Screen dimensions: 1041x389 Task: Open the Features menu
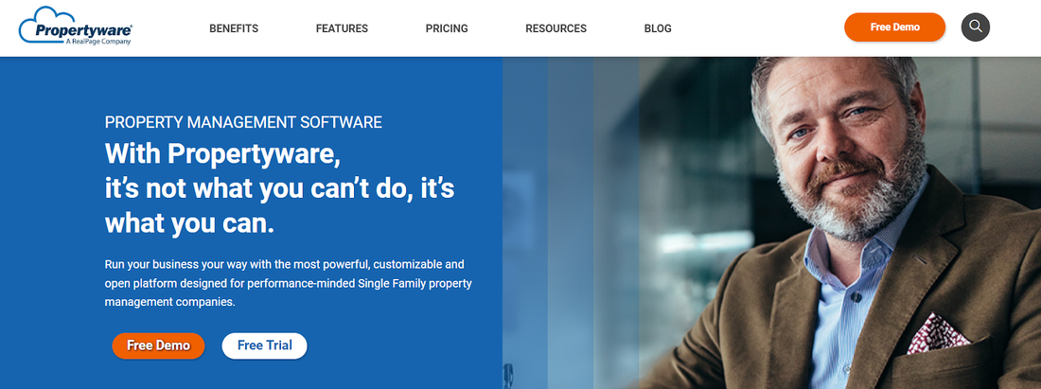pos(342,28)
